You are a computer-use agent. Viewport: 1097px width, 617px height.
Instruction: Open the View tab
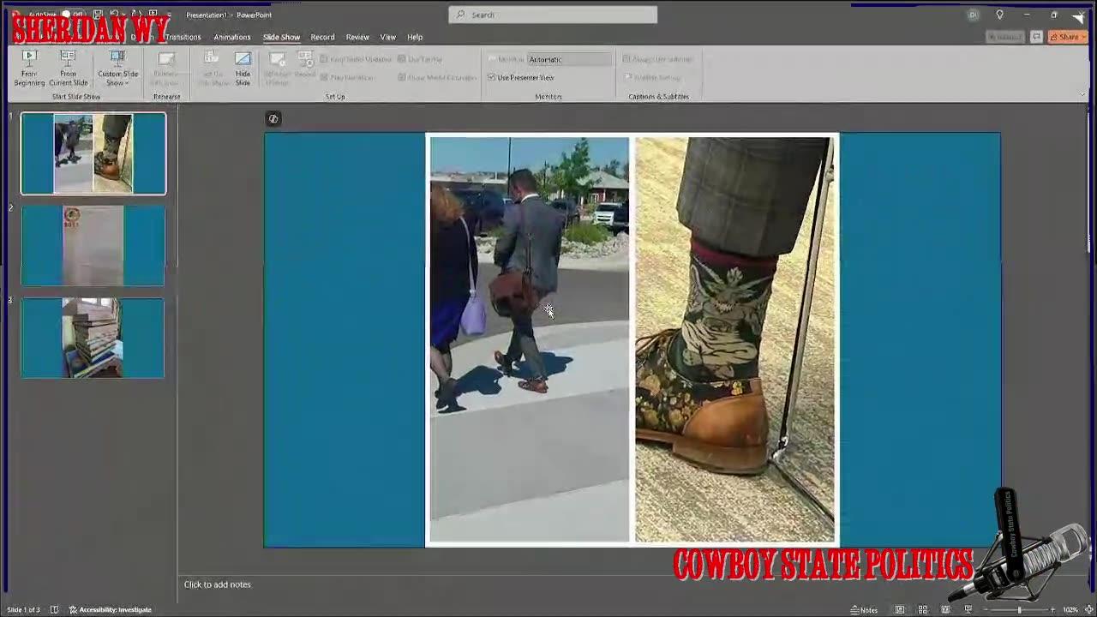tap(388, 37)
